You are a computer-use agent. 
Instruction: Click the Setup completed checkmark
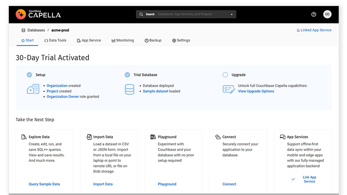pos(29,75)
